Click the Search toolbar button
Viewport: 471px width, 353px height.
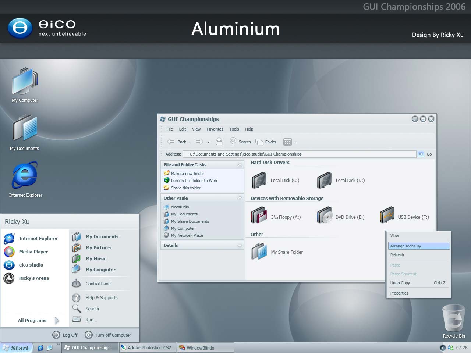tap(240, 142)
